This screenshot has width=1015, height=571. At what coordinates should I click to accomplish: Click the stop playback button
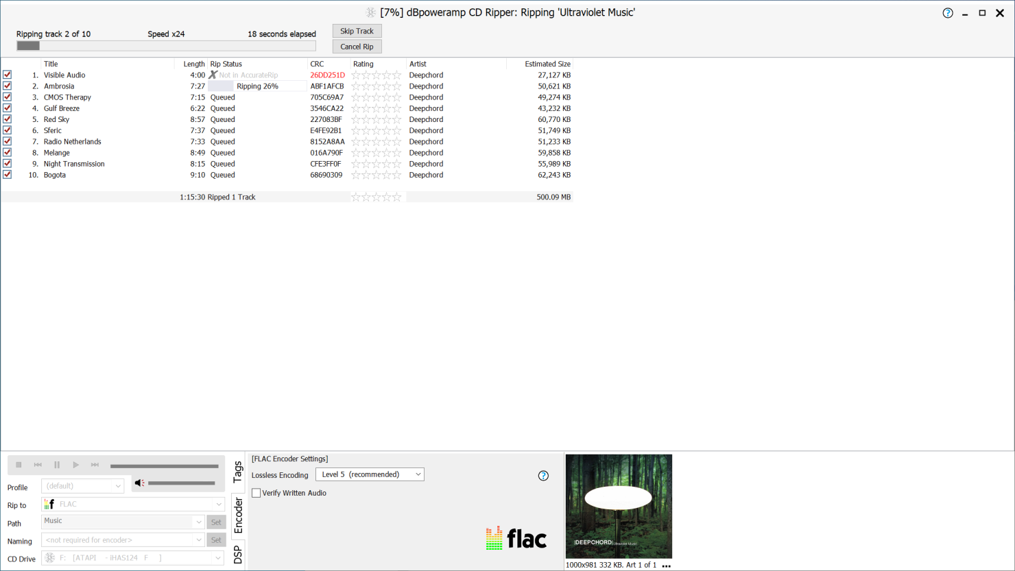(x=19, y=465)
